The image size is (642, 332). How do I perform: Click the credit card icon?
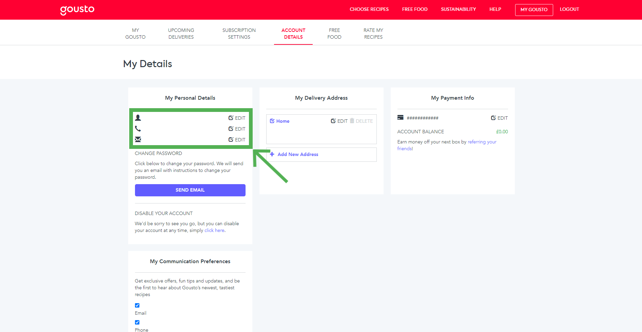[x=401, y=118]
